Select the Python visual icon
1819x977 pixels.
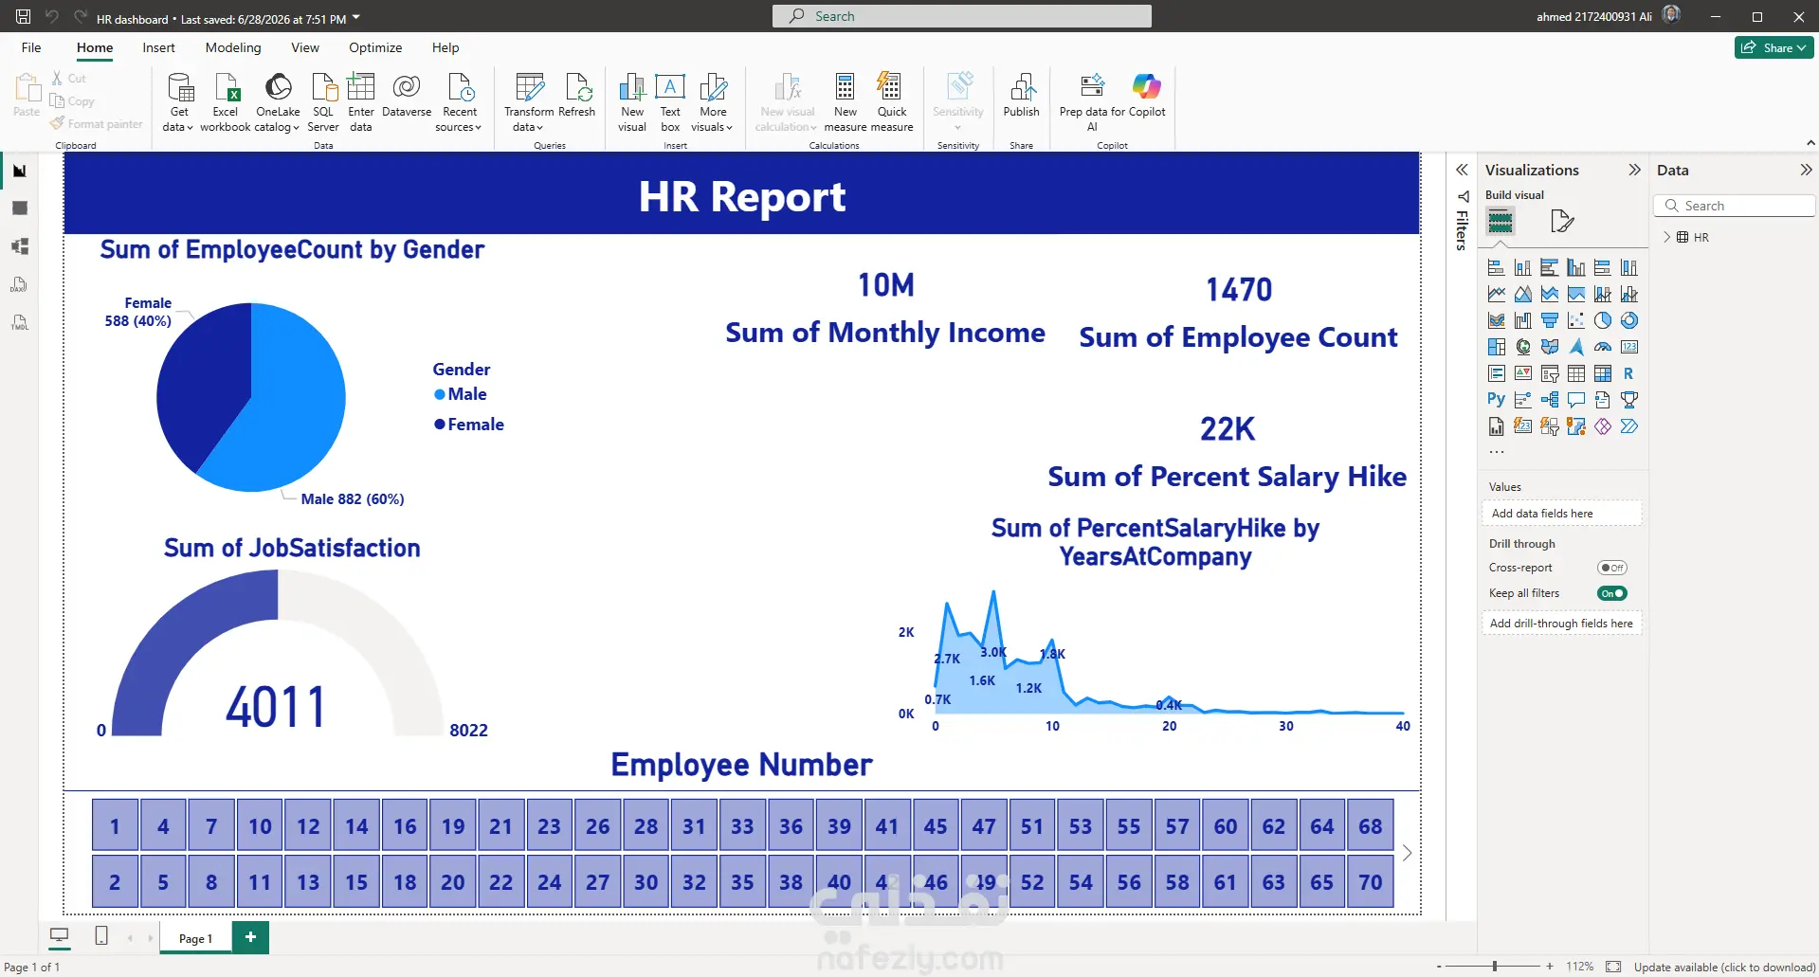click(1496, 400)
